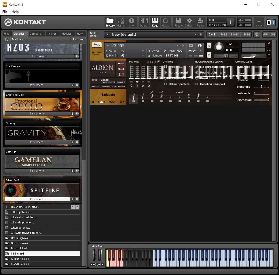Viewport: 279px width, 275px height.
Task: Click the NI logo
Action: point(271,22)
